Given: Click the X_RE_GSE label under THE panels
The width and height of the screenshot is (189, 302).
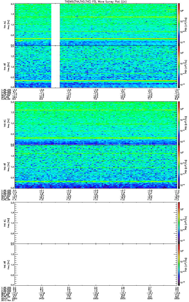Looking at the screenshot, I should [7, 287].
